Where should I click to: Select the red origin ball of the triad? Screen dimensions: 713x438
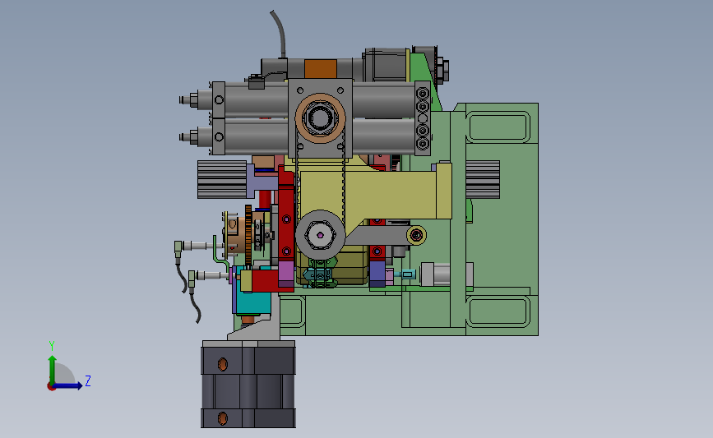(51, 387)
